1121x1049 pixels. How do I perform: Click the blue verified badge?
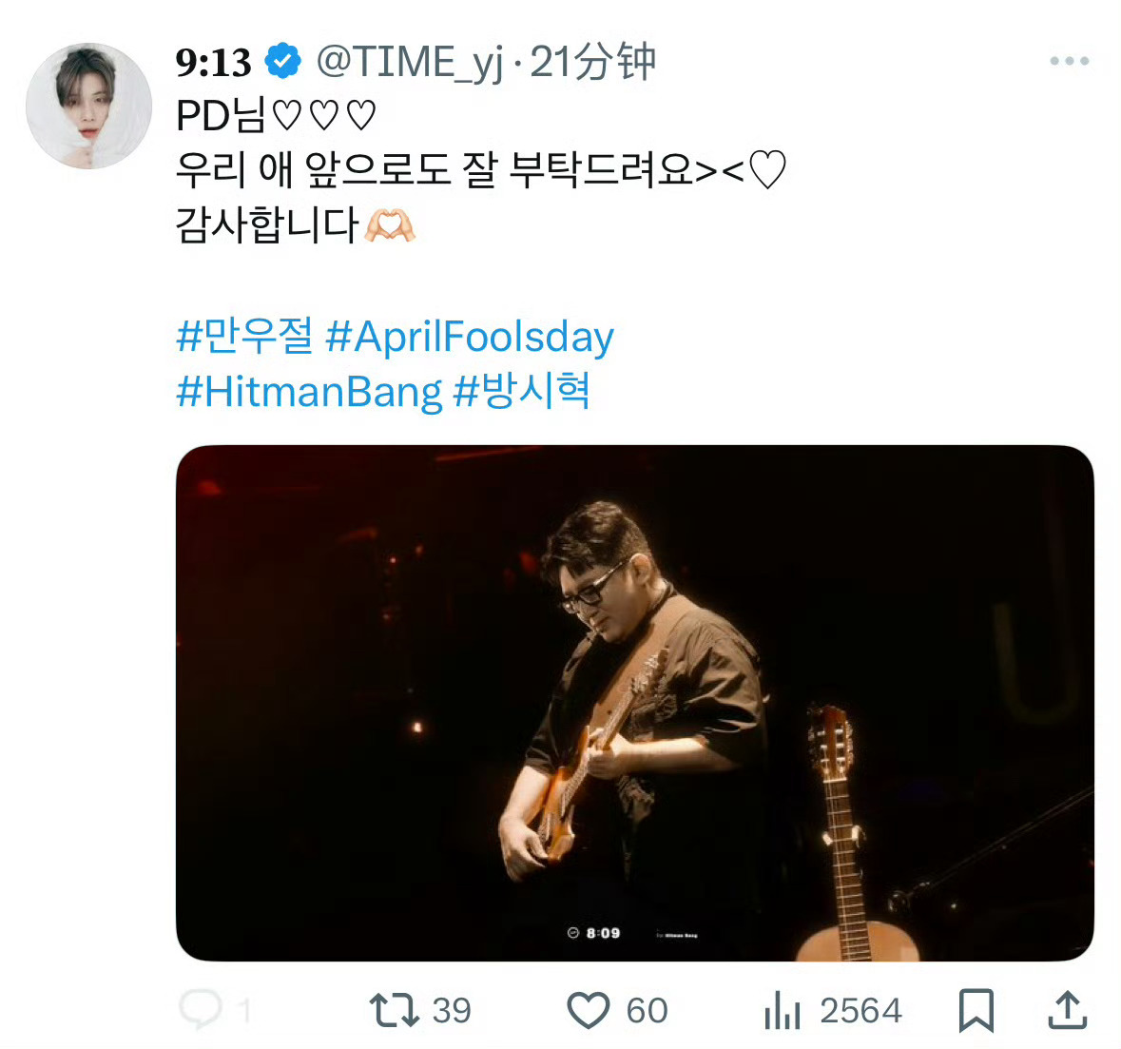pos(282,62)
